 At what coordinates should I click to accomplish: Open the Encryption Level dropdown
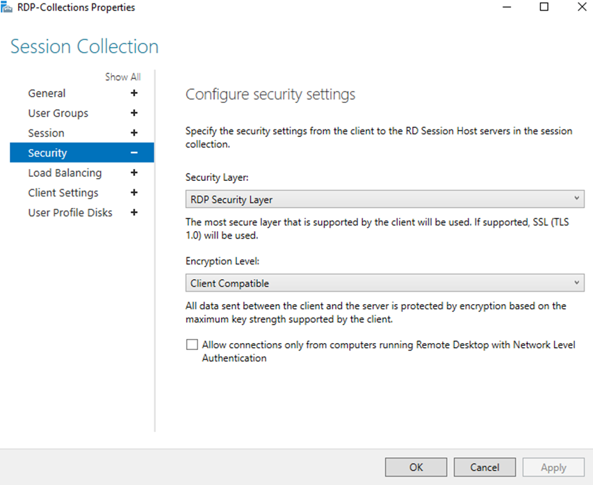(384, 283)
